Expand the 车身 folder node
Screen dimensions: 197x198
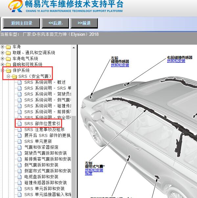pyautogui.click(x=2, y=47)
